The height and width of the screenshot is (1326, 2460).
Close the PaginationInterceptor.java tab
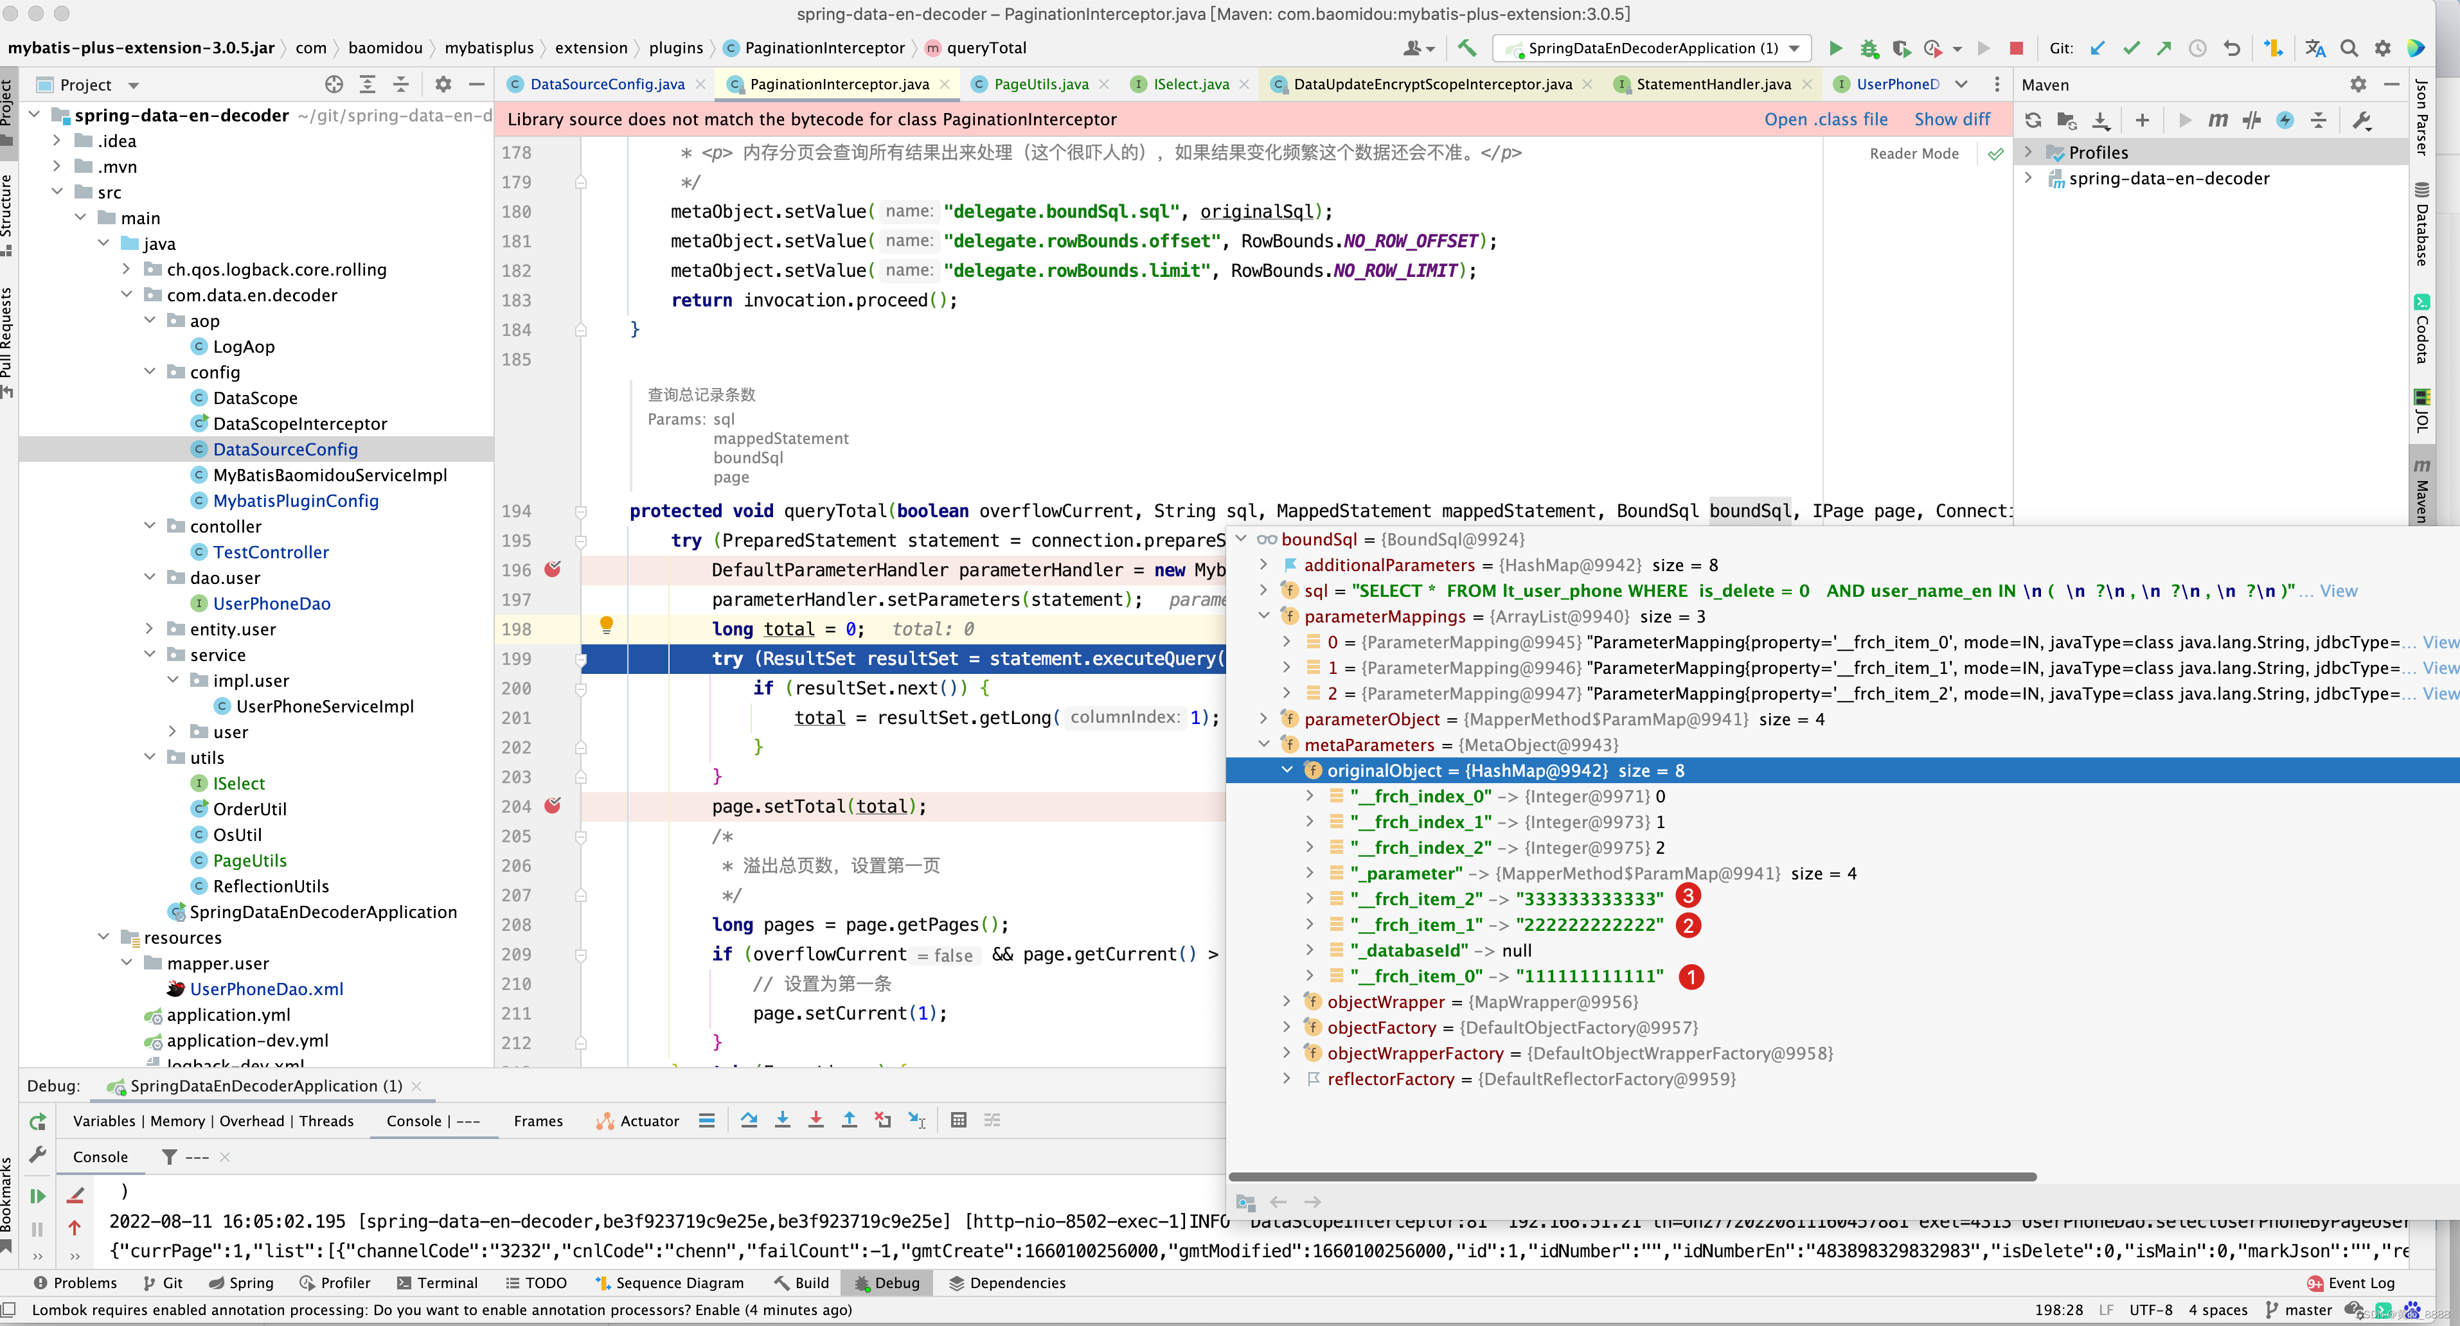coord(945,84)
